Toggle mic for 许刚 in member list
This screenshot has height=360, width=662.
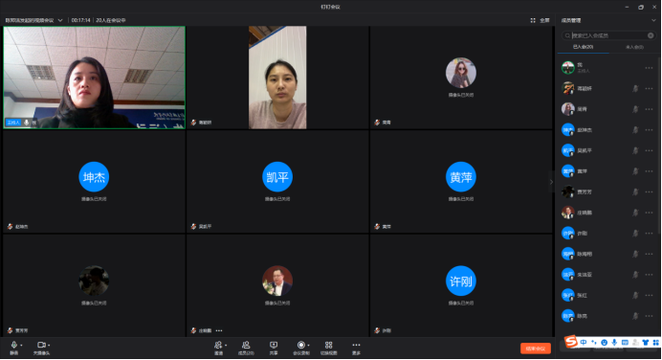[635, 234]
